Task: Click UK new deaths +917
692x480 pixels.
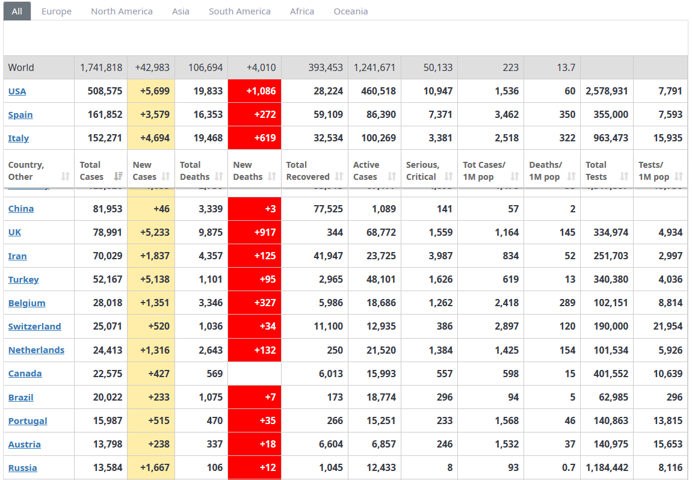Action: coord(255,232)
